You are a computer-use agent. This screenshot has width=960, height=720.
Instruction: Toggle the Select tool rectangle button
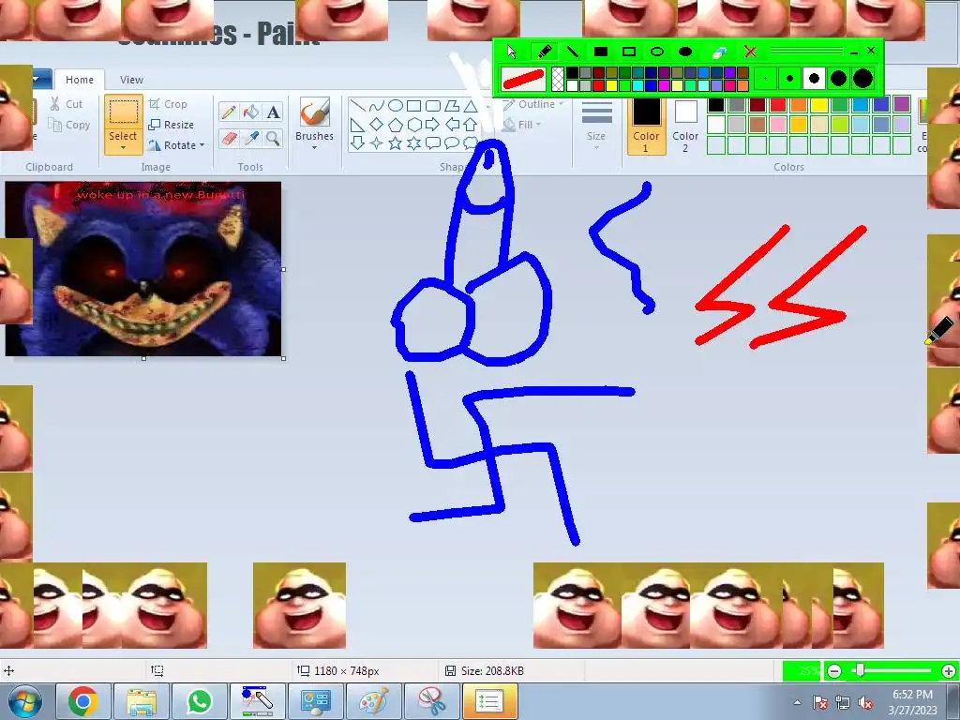coord(123,112)
